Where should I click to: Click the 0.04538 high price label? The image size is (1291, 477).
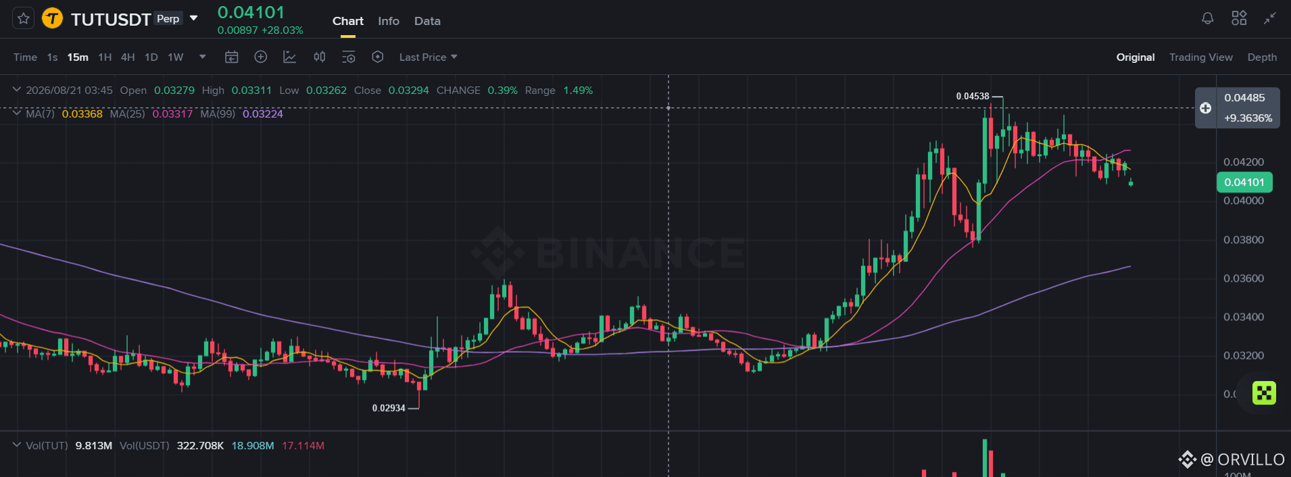(x=973, y=97)
